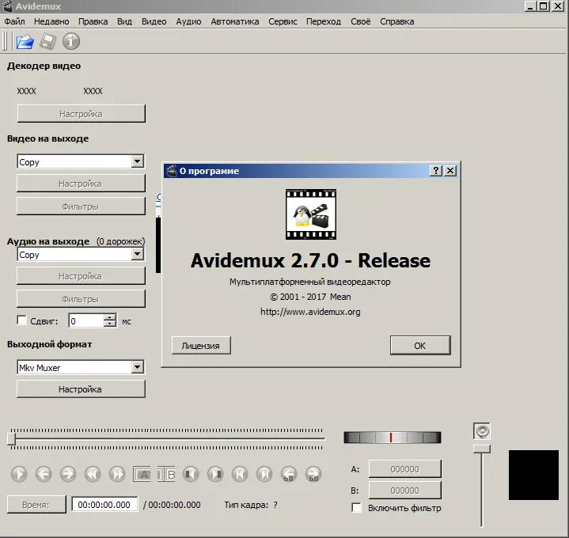Screen dimensions: 569x538
Task: View the Лицензия in About dialog
Action: 201,346
